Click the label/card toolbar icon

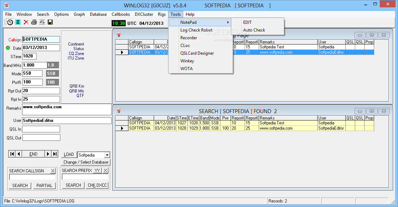42,22
